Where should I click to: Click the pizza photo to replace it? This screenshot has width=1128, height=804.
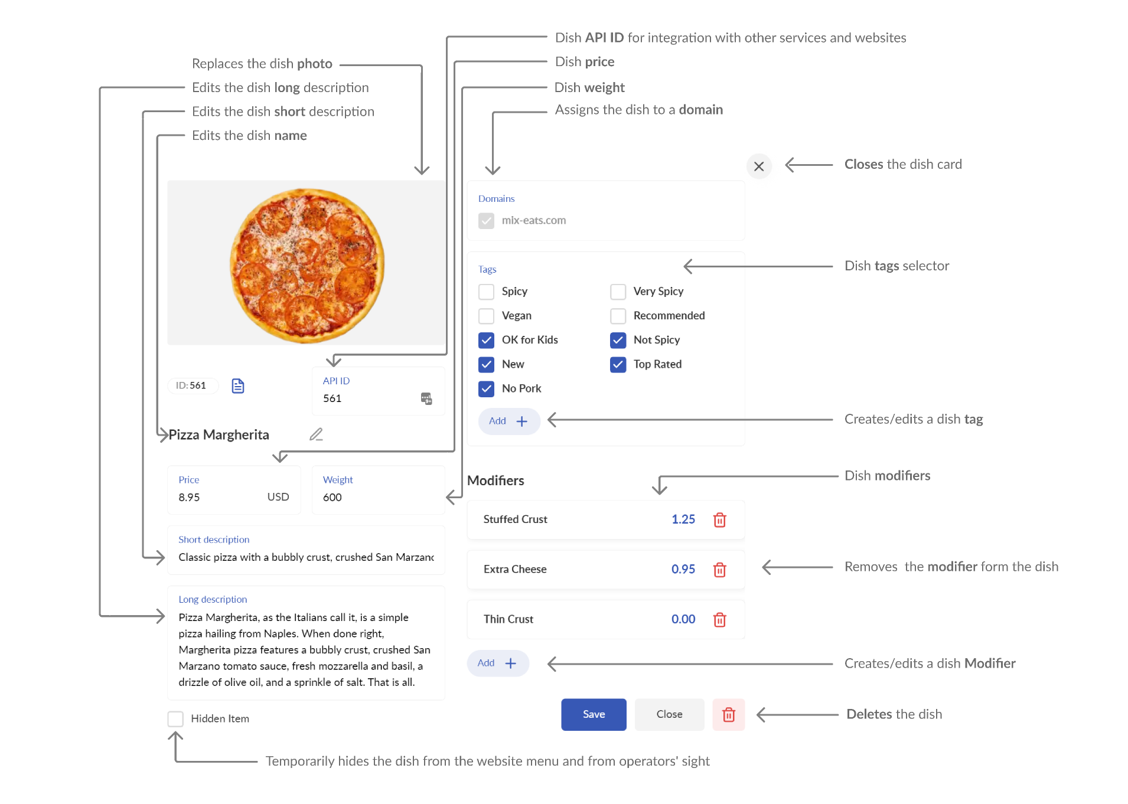pos(306,263)
